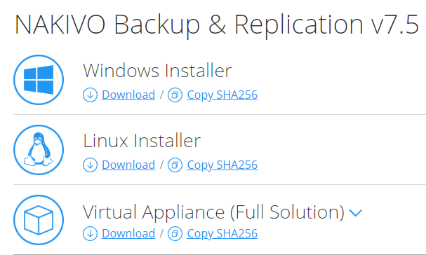Download the Linux Installer
Image resolution: width=426 pixels, height=255 pixels.
coord(128,165)
